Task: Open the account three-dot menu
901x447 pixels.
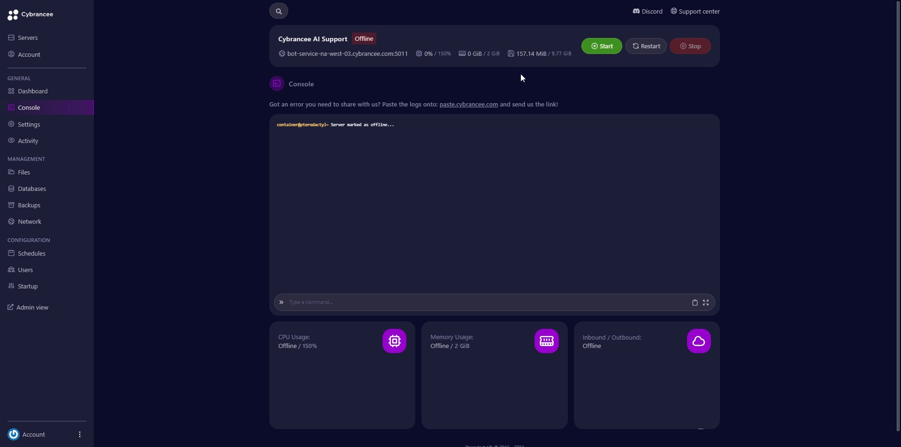Action: point(80,434)
